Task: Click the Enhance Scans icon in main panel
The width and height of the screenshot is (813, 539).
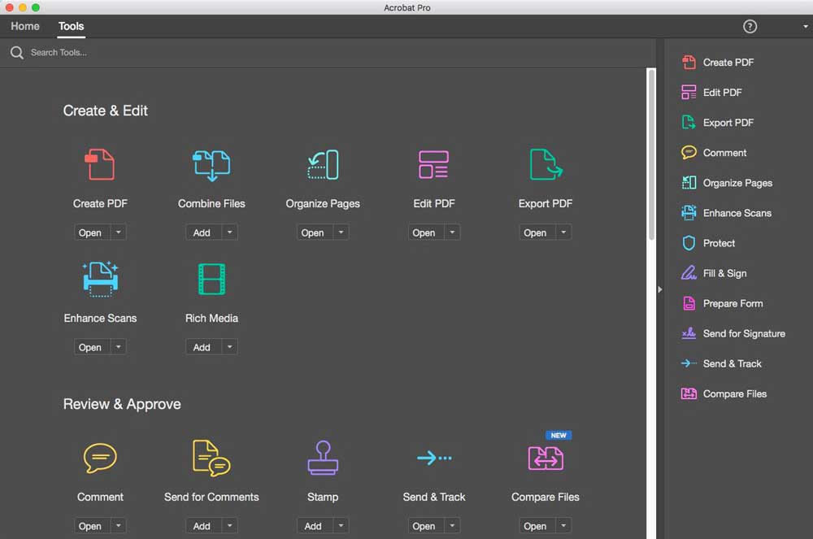Action: click(100, 279)
